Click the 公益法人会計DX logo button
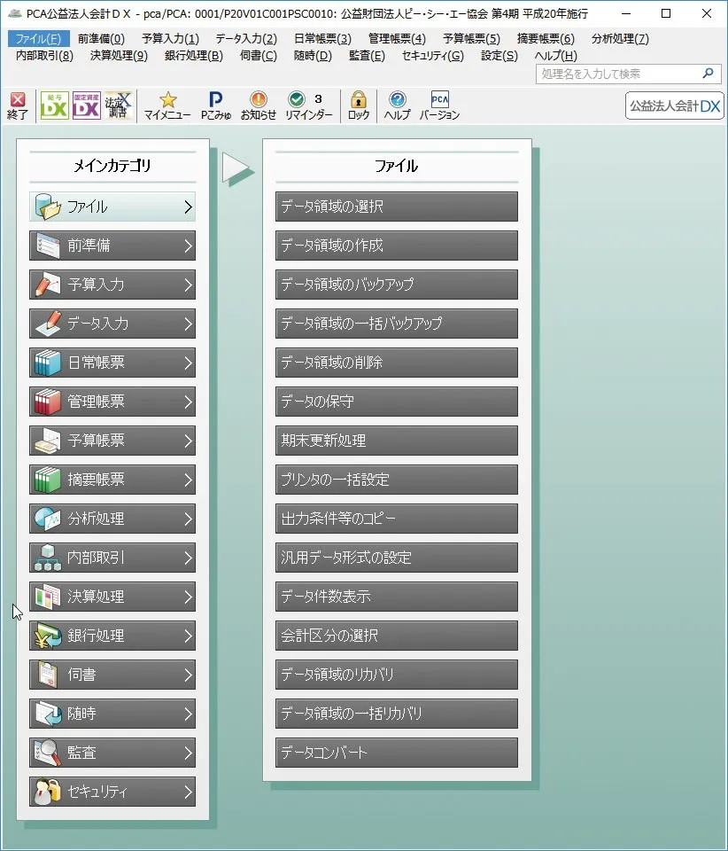 coord(674,105)
